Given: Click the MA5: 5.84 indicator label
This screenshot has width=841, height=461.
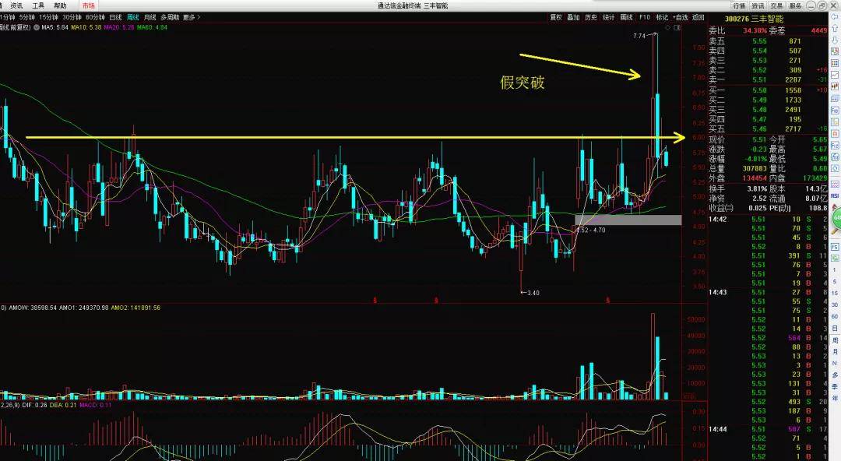Looking at the screenshot, I should tap(55, 26).
